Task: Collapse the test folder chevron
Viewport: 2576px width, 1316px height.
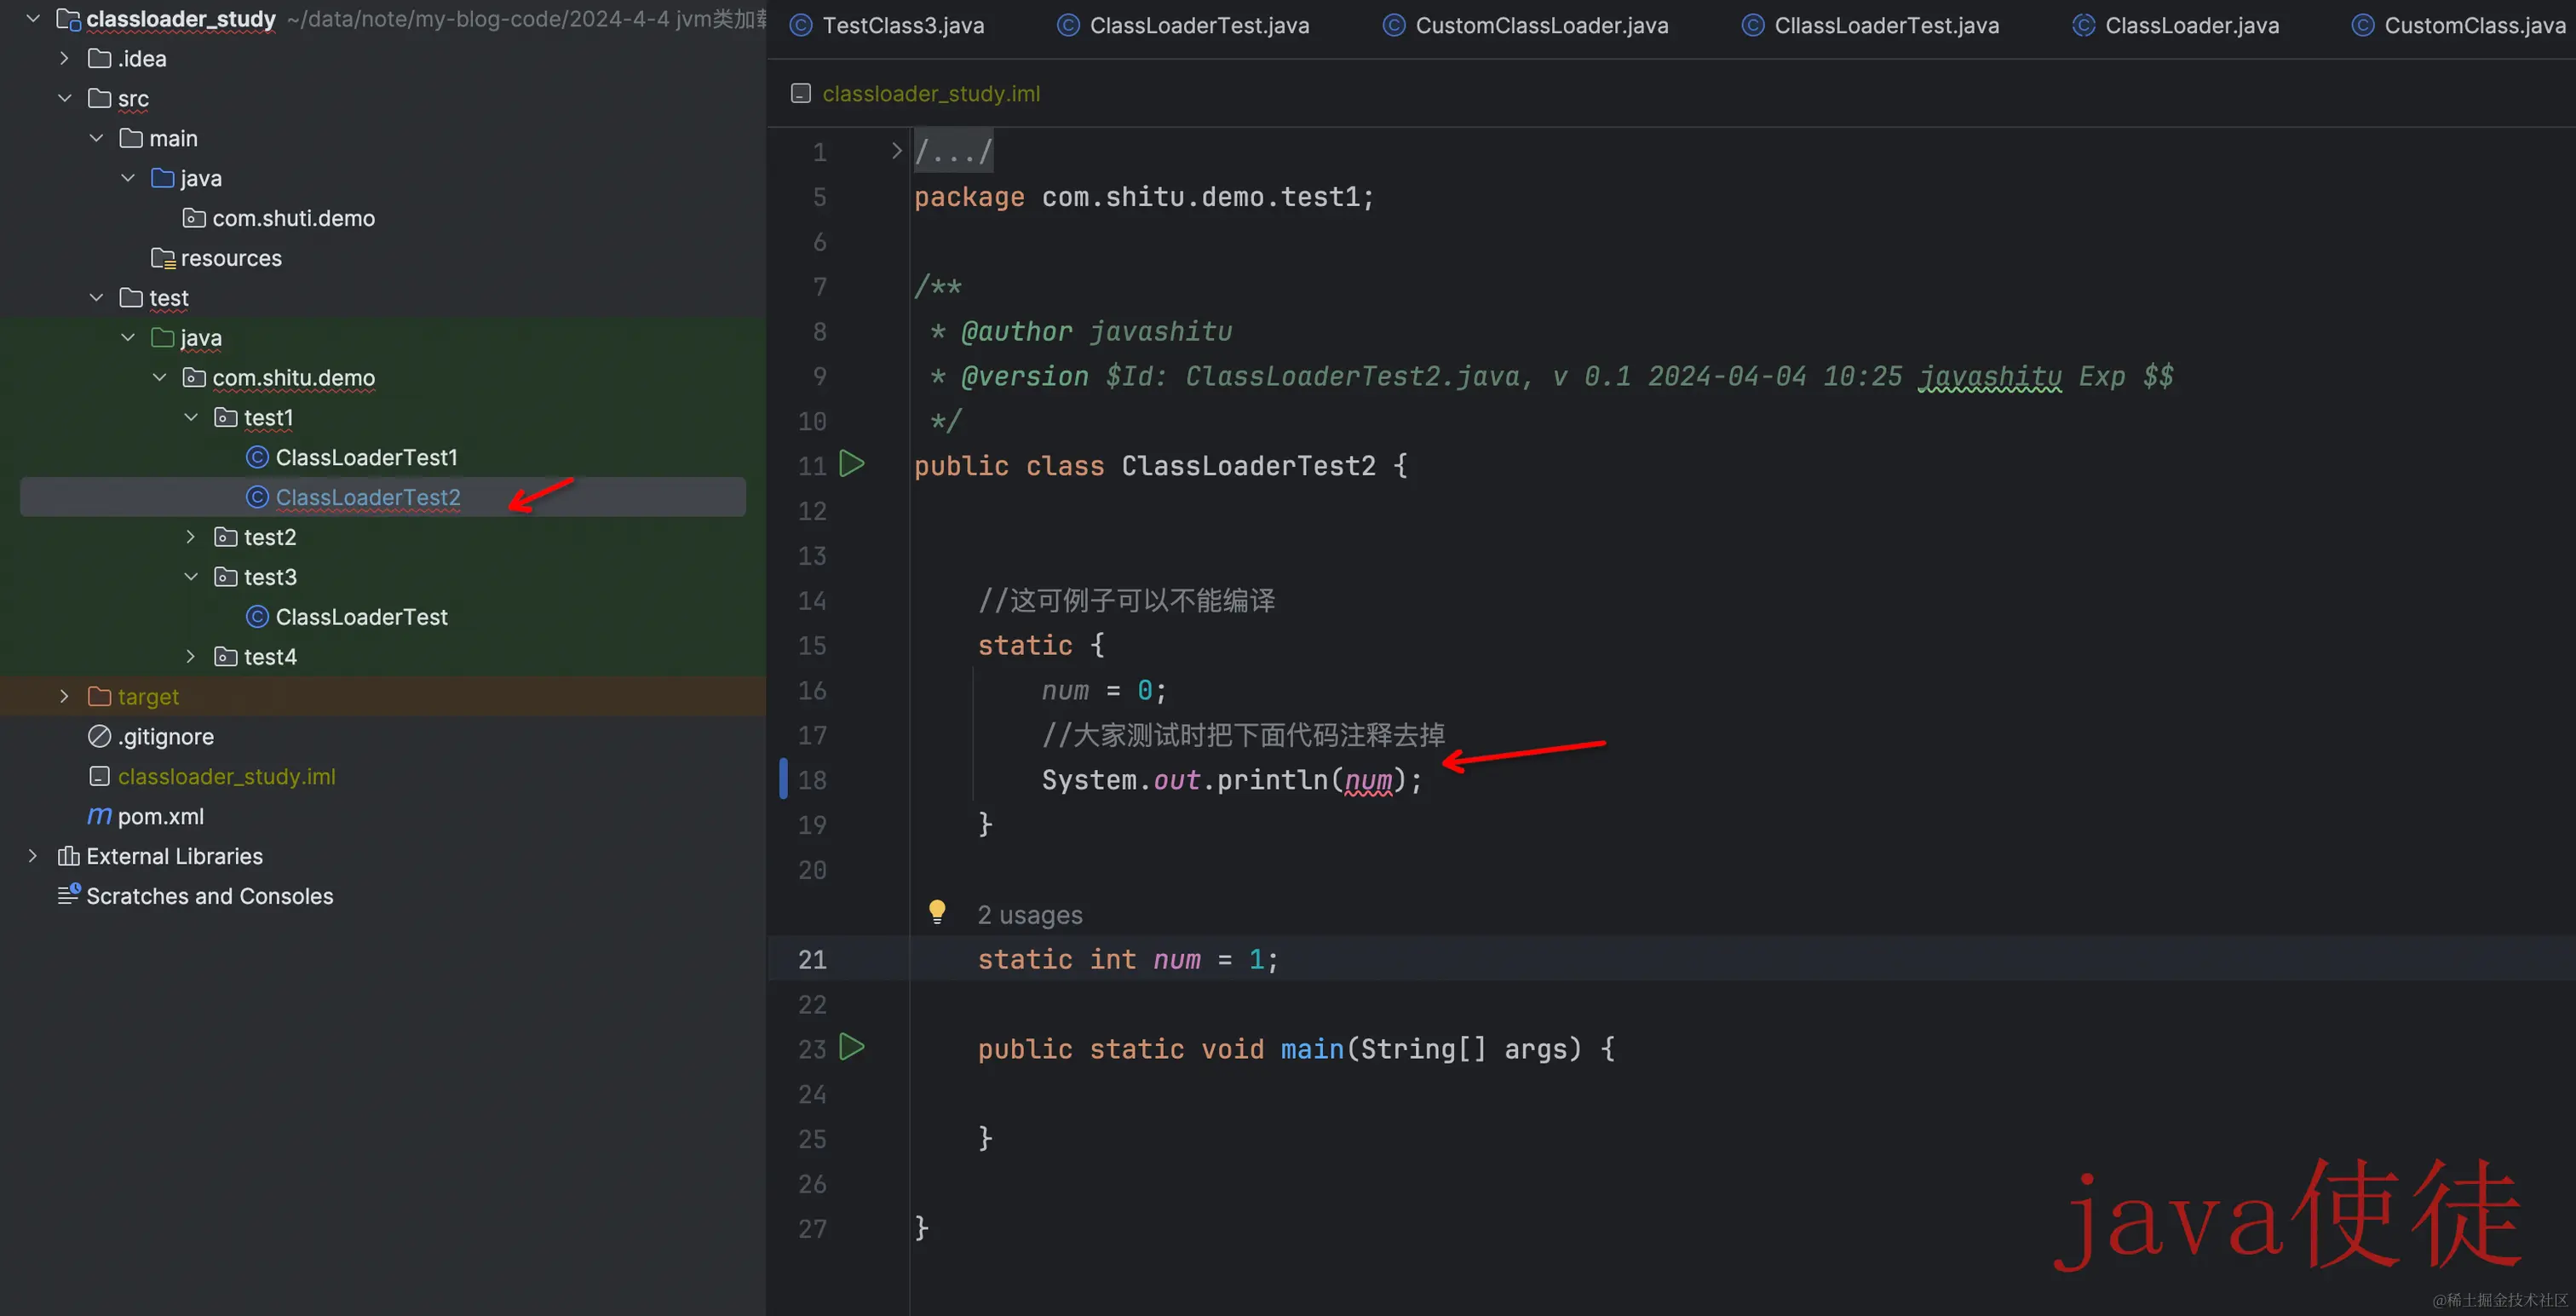Action: pyautogui.click(x=97, y=298)
